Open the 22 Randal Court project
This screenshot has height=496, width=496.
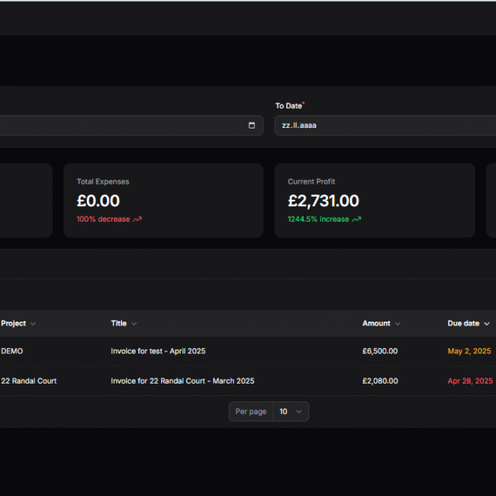click(29, 381)
